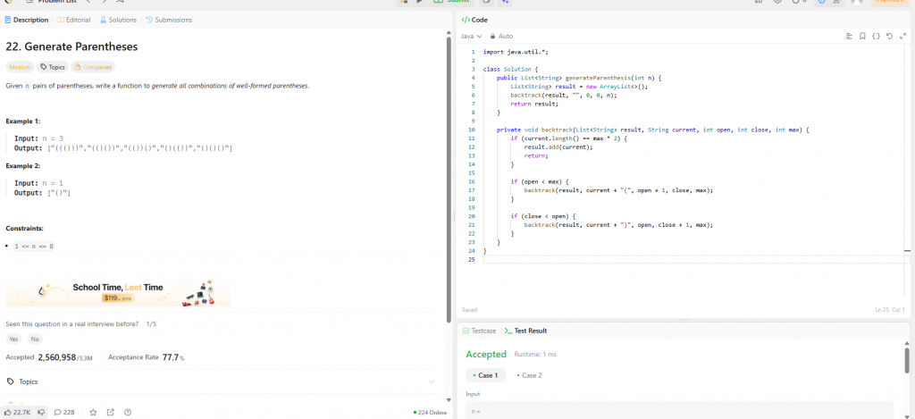Click the n = input field
Viewport: 915px width, 419px height.
pos(679,410)
